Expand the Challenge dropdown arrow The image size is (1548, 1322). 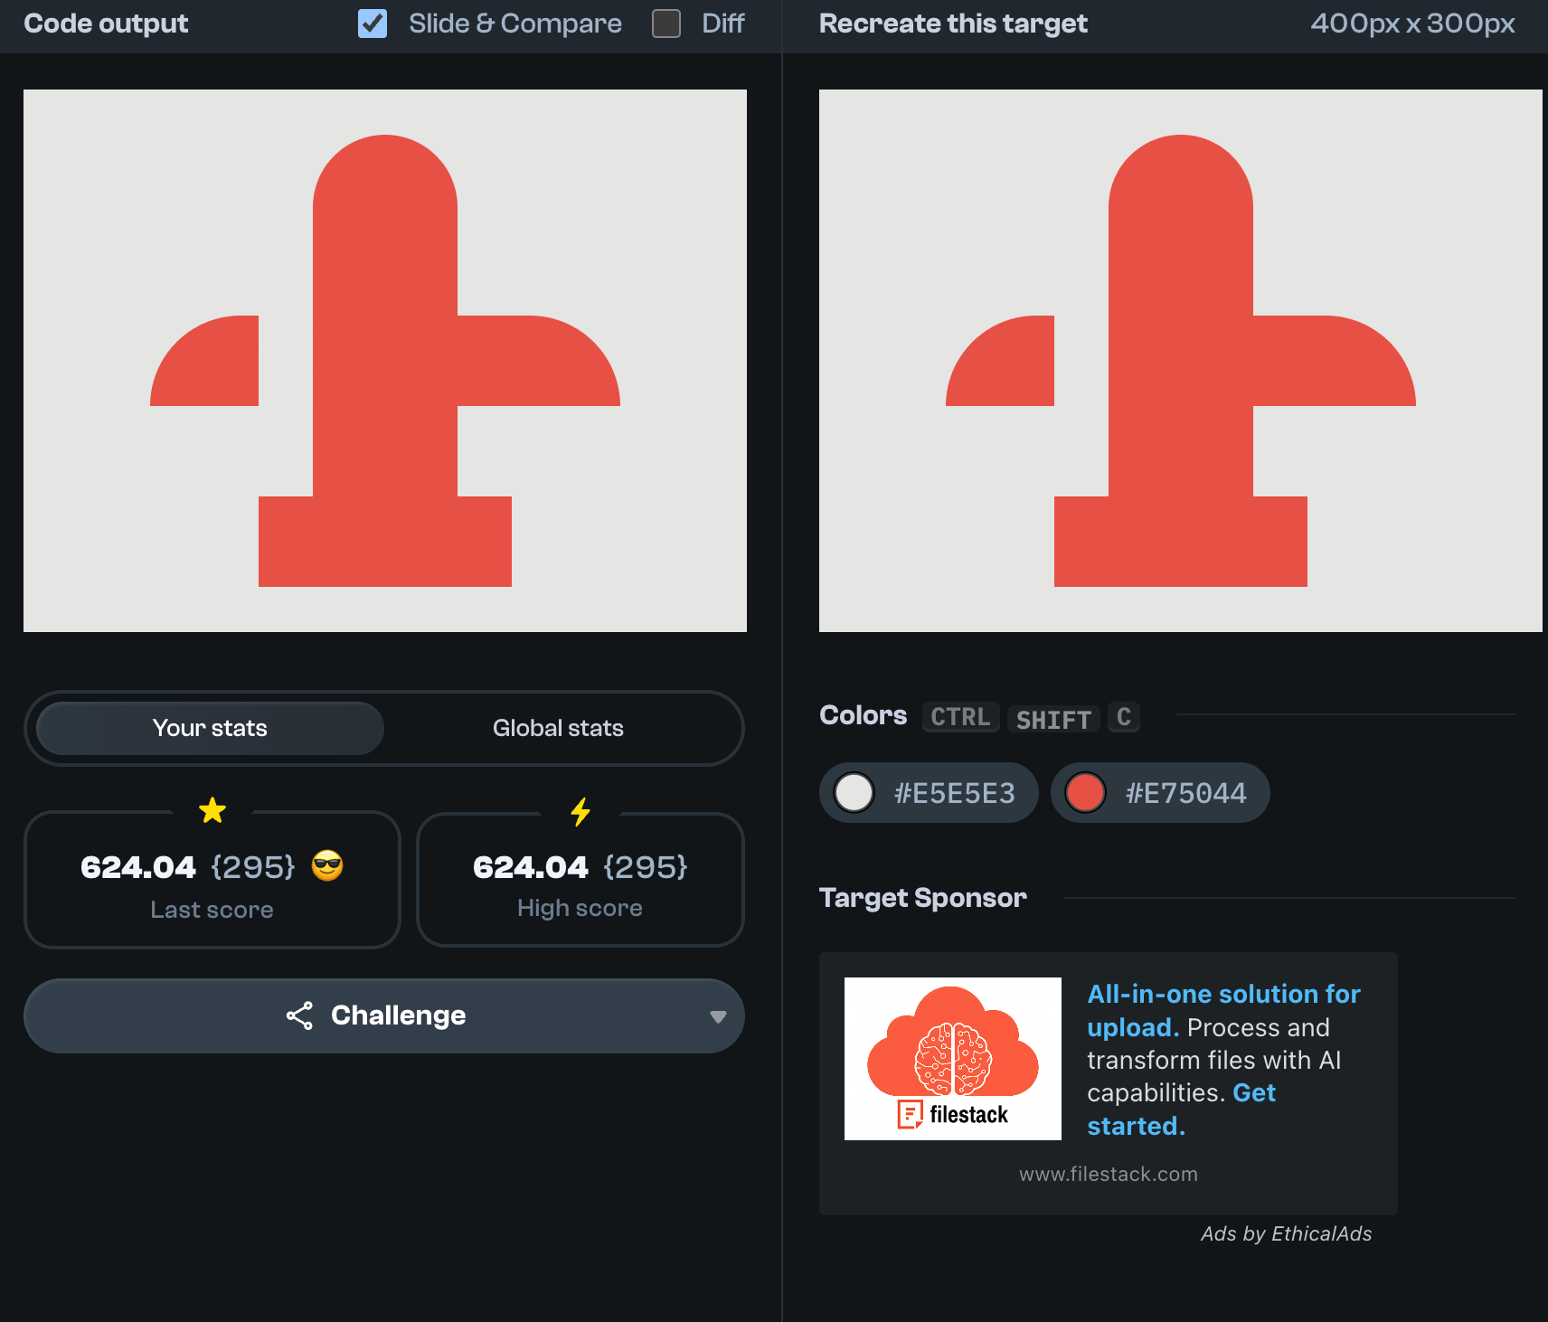(x=718, y=1016)
